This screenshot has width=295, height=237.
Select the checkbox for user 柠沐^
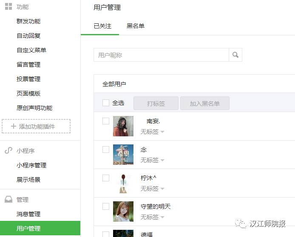(106, 178)
